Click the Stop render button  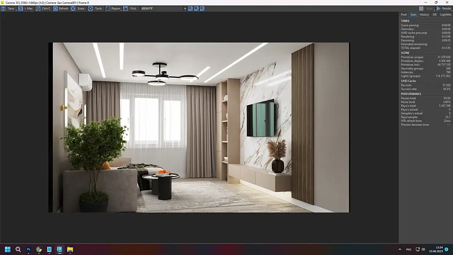(427, 8)
